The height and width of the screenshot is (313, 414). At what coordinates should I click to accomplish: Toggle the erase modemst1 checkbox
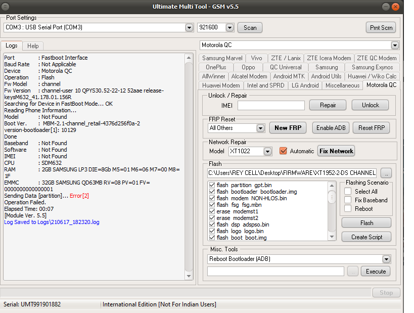[212, 211]
